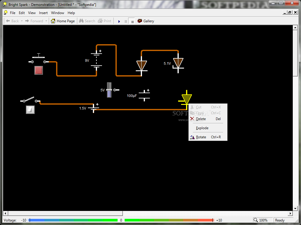Image resolution: width=301 pixels, height=225 pixels.
Task: Open the Window menu
Action: pyautogui.click(x=58, y=13)
